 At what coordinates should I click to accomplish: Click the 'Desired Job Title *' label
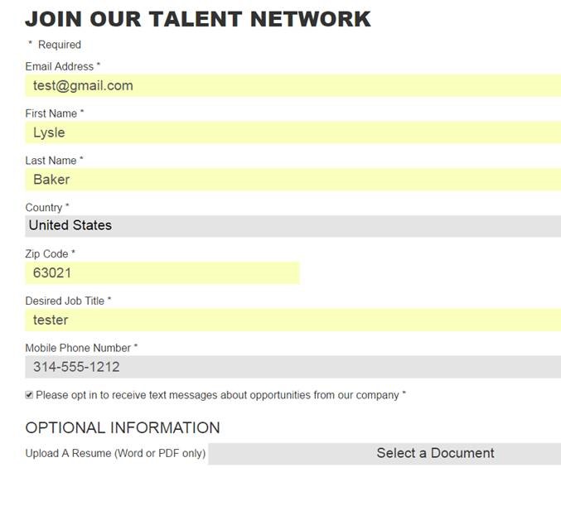coord(68,301)
